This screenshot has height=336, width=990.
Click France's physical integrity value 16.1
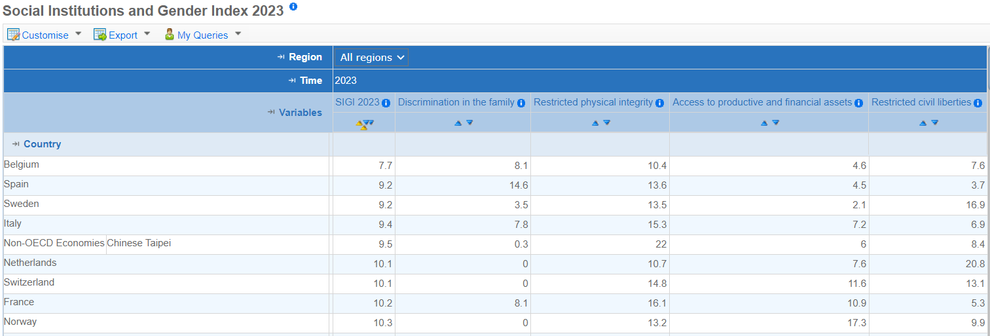click(657, 304)
